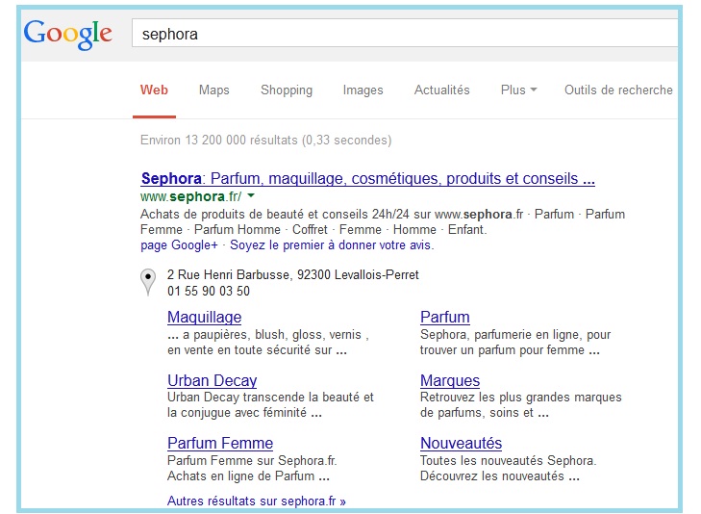Viewport: 701px width, 514px height.
Task: Go to the Nouveautés sitelink
Action: [461, 444]
